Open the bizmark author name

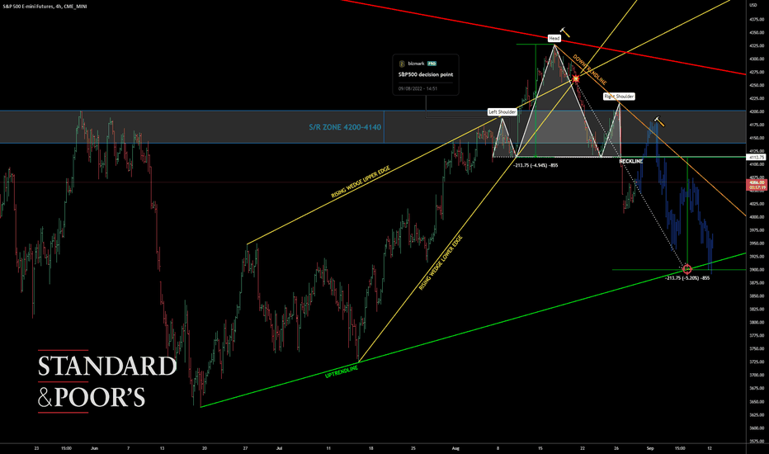point(416,64)
